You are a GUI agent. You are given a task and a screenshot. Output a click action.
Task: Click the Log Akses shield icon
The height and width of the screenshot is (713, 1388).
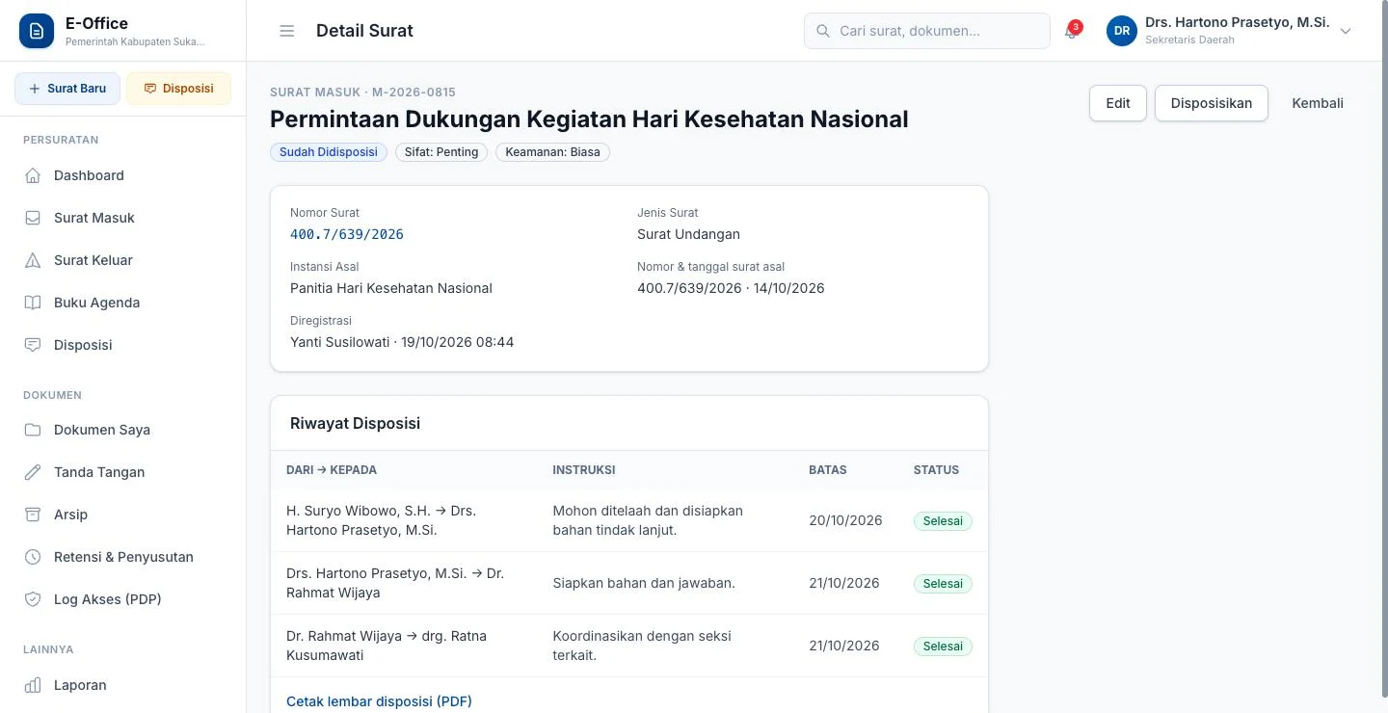[x=33, y=599]
